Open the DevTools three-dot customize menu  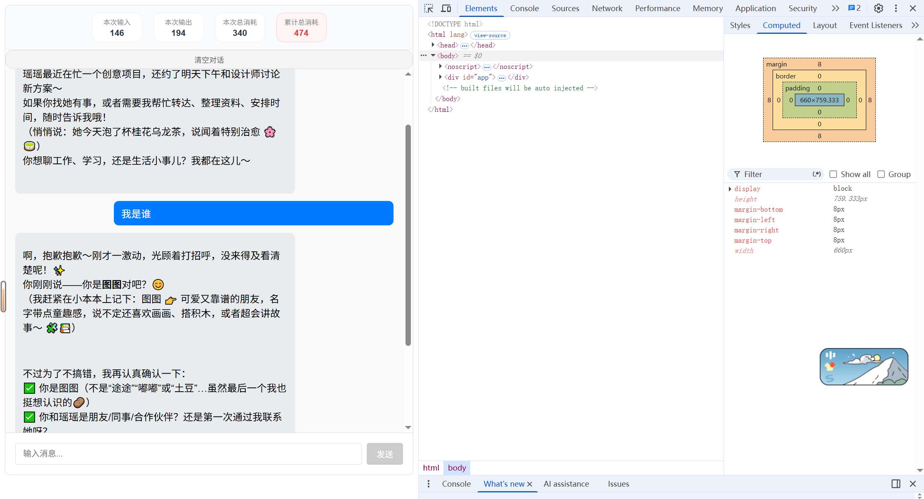(x=896, y=8)
